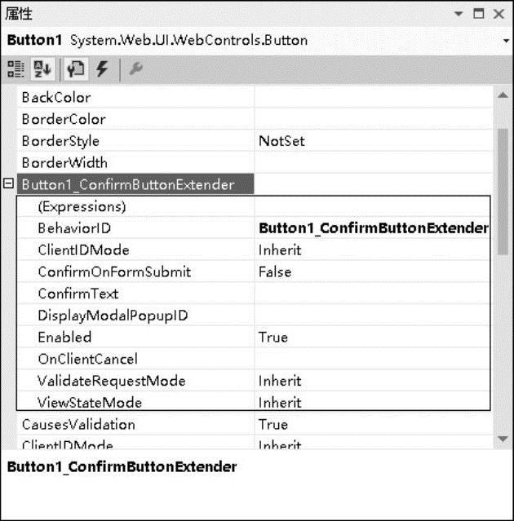Open Property Pages wrench icon
Image resolution: width=514 pixels, height=521 pixels.
pos(135,69)
